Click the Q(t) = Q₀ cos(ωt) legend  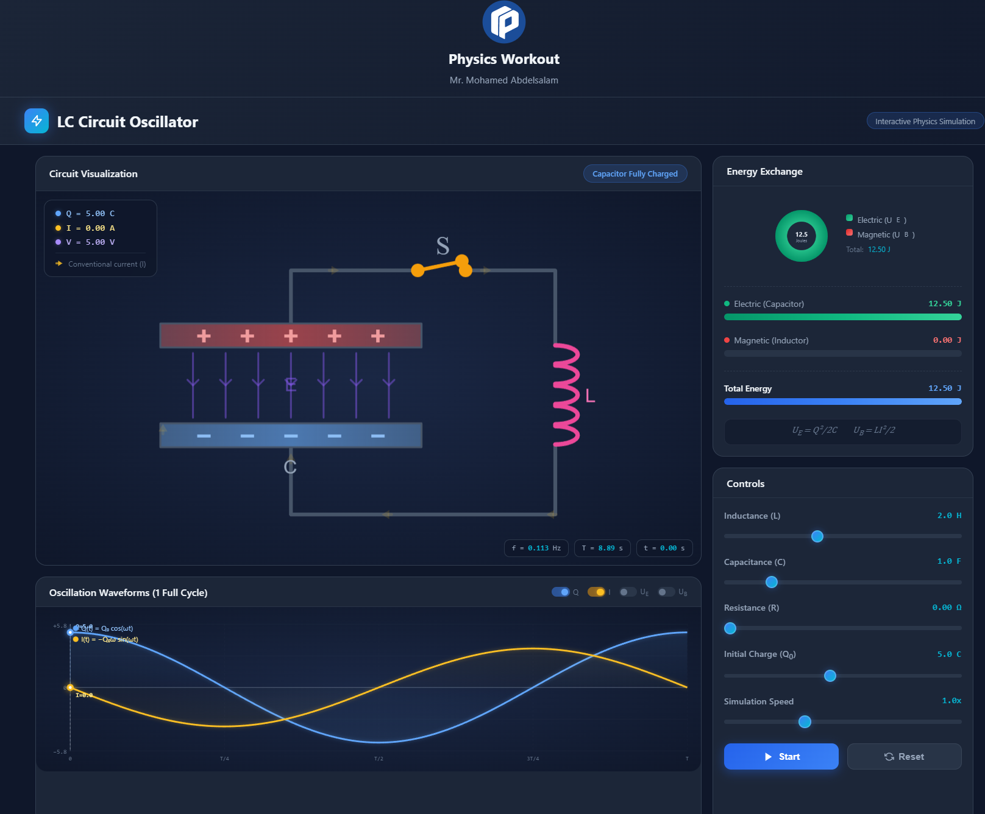(104, 628)
